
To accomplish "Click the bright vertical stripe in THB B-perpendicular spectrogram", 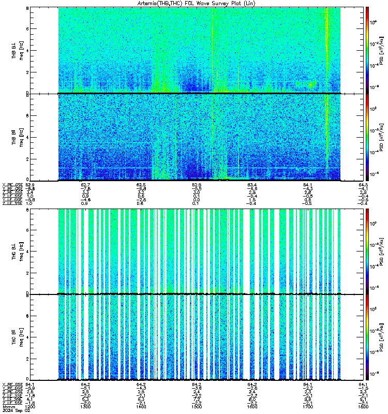I will pos(327,50).
